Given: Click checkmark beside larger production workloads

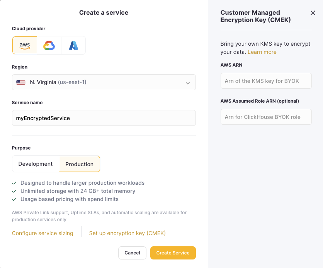Looking at the screenshot, I should coord(14,183).
